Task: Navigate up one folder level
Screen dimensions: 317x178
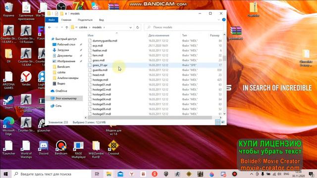Action: [67, 27]
